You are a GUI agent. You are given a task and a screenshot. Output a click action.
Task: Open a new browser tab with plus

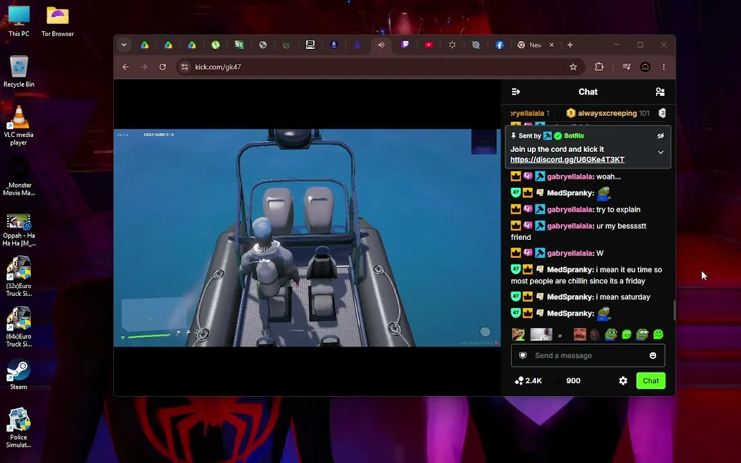click(x=570, y=45)
